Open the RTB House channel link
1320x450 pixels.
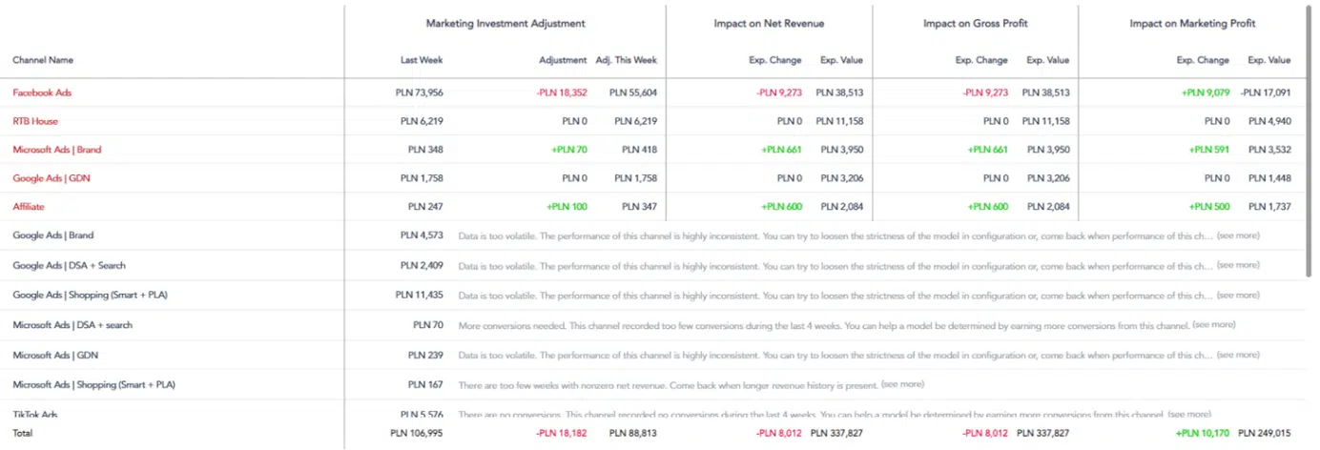tap(35, 121)
